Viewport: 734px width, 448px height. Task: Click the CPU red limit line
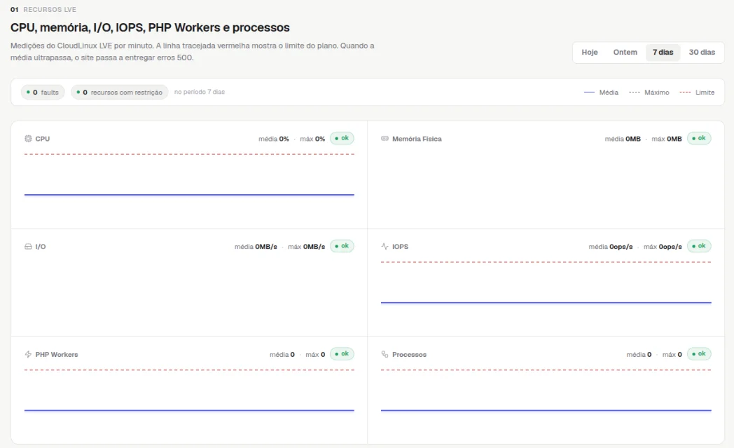[x=189, y=154]
